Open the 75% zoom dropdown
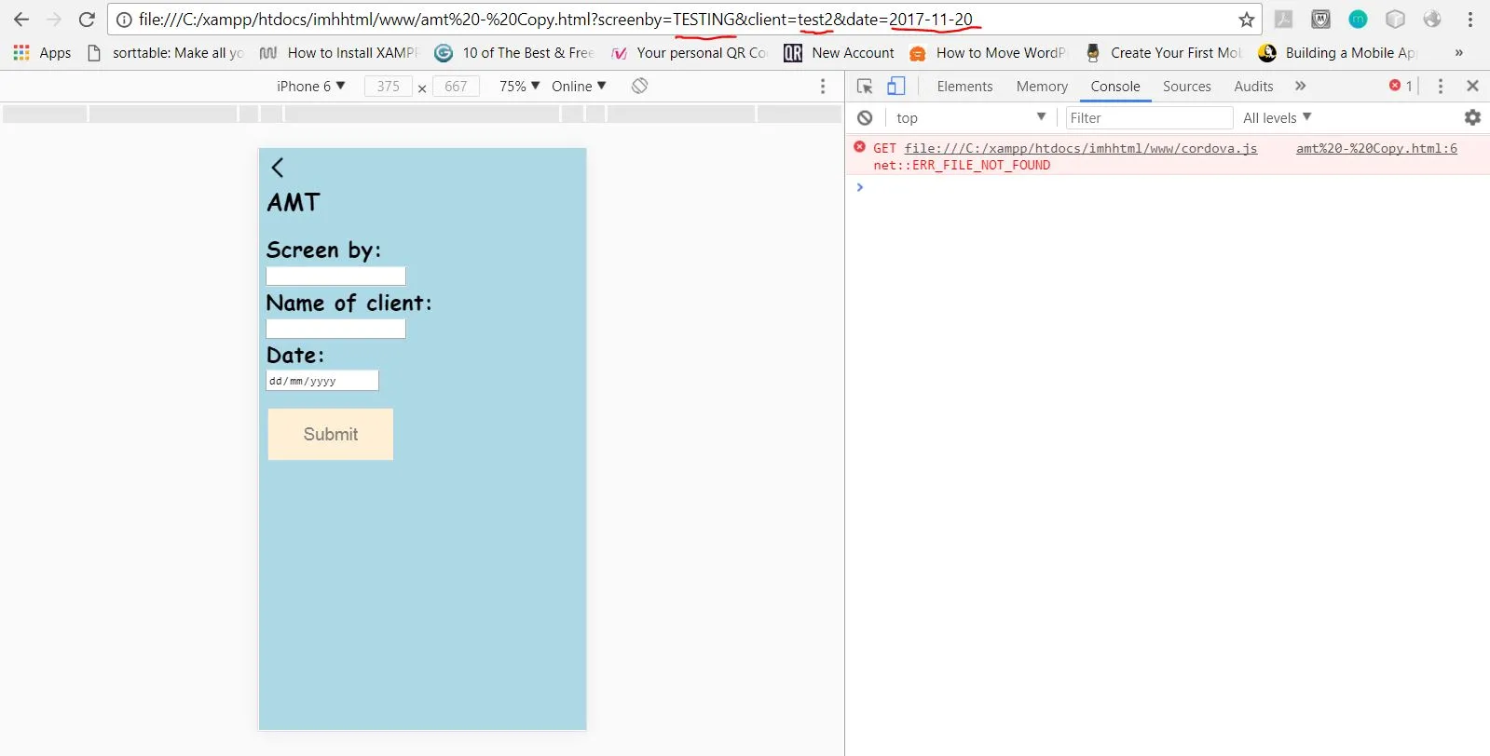Screen dimensions: 1490x756 tap(519, 86)
